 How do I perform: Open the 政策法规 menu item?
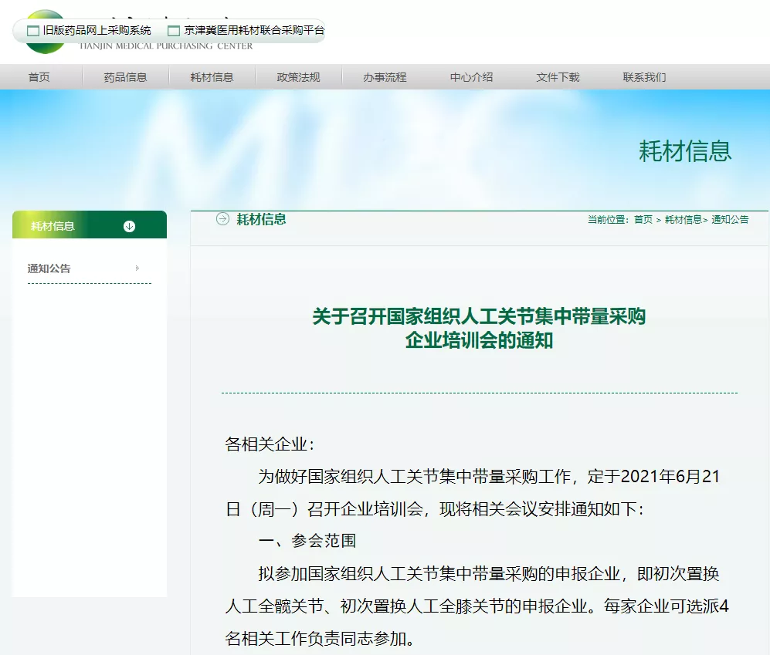[298, 76]
